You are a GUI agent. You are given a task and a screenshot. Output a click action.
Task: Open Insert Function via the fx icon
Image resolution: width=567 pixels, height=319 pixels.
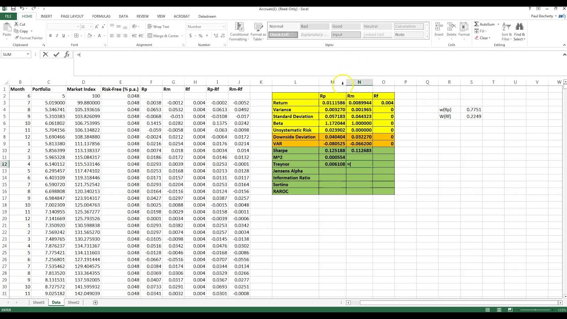[67, 54]
